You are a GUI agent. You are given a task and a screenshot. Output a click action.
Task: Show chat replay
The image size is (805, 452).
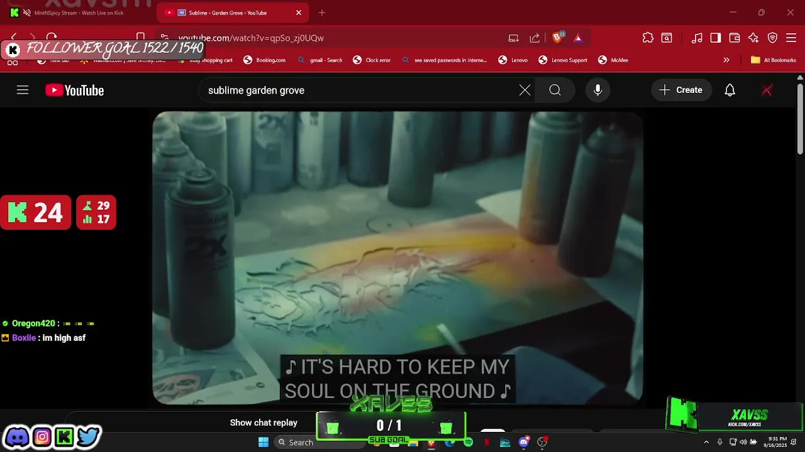pyautogui.click(x=264, y=422)
